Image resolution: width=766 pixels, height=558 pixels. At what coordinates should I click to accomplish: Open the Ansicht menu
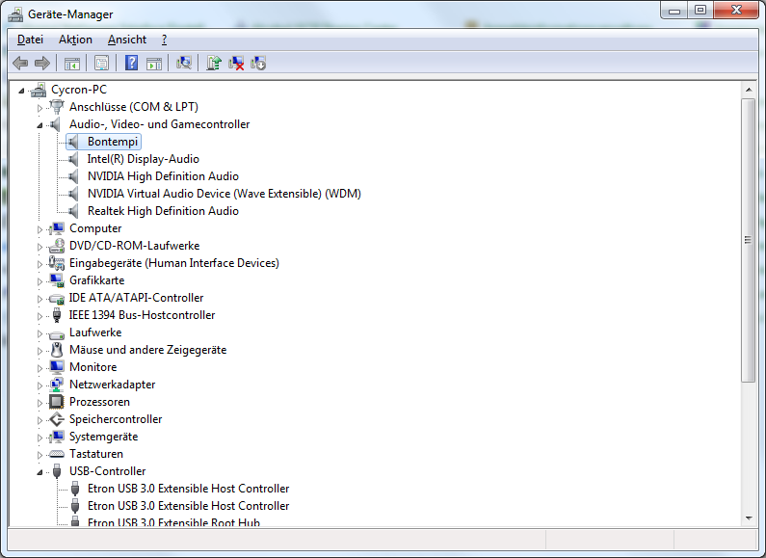127,40
